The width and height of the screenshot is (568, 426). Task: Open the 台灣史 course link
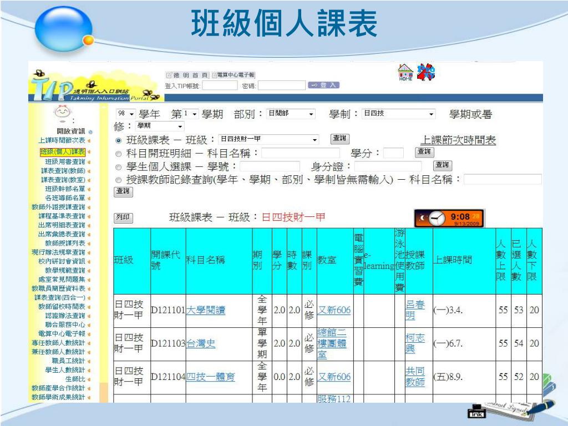(201, 343)
